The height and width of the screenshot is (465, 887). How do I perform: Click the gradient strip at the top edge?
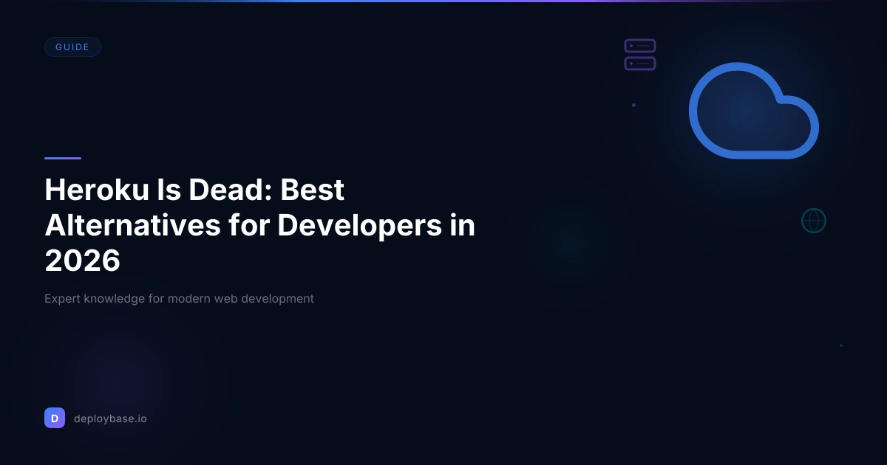443,2
